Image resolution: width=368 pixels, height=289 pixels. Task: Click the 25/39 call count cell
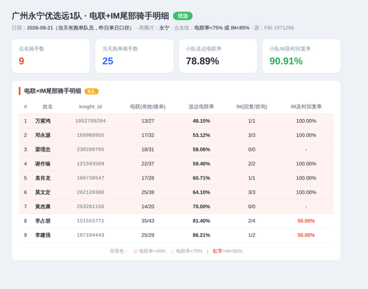(x=148, y=192)
